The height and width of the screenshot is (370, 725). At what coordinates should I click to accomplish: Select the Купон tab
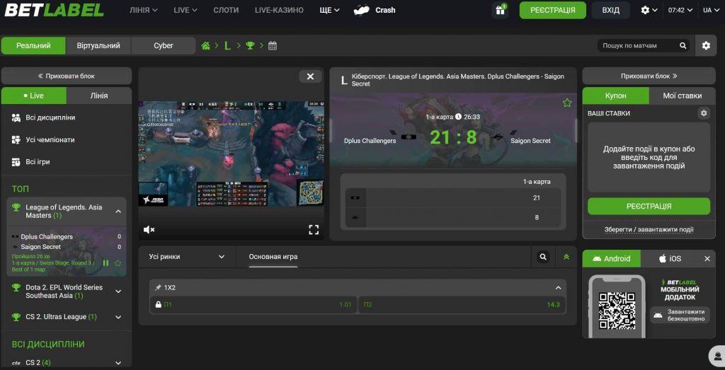[x=615, y=96]
